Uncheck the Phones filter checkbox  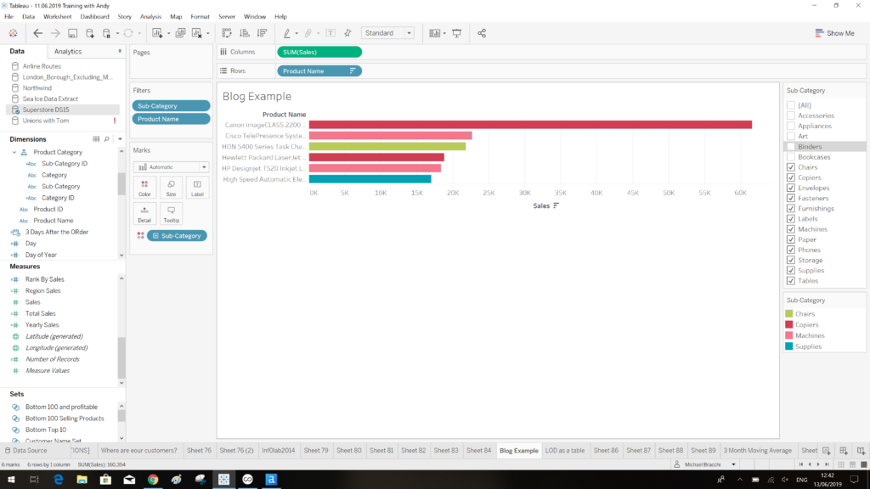coord(791,250)
